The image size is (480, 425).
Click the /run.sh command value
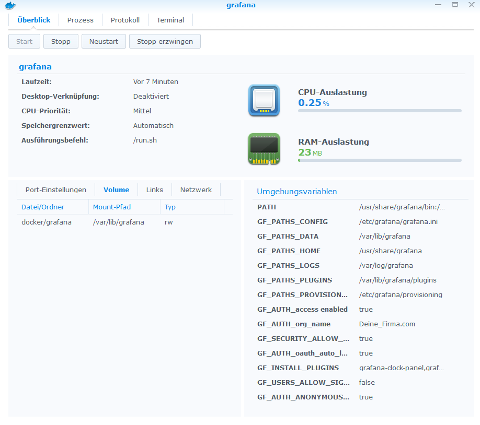click(145, 140)
